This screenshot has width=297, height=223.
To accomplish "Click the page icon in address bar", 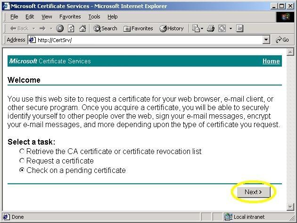I will (33, 40).
